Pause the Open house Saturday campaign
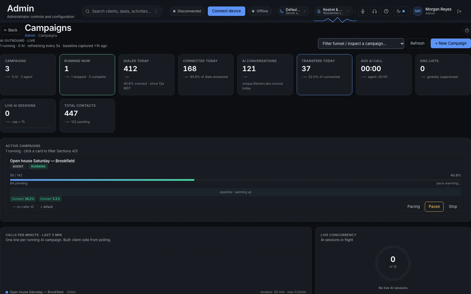Image resolution: width=471 pixels, height=294 pixels. 434,206
